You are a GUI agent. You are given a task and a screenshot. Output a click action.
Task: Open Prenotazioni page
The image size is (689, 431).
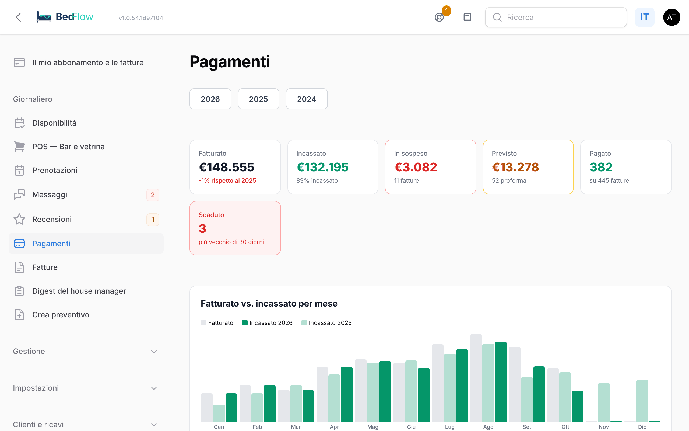point(86,170)
